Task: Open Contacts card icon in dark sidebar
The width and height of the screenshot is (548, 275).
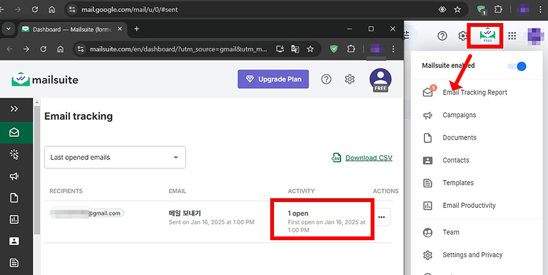Action: 14,241
